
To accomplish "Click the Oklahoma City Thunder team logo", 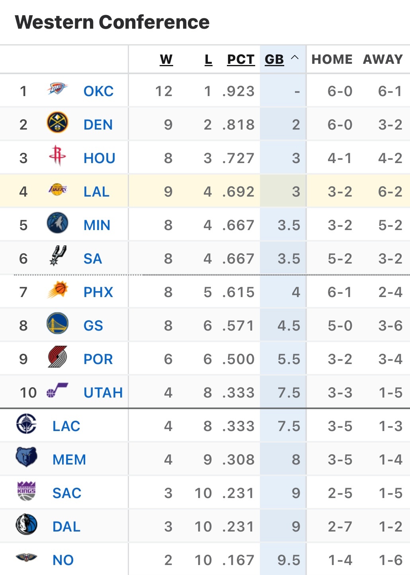I will coord(57,89).
